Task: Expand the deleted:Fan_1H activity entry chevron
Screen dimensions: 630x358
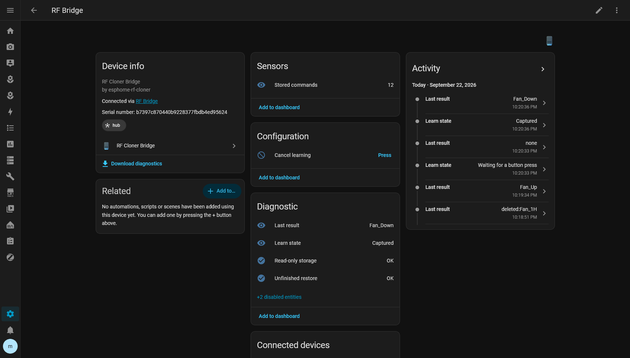Action: 544,213
